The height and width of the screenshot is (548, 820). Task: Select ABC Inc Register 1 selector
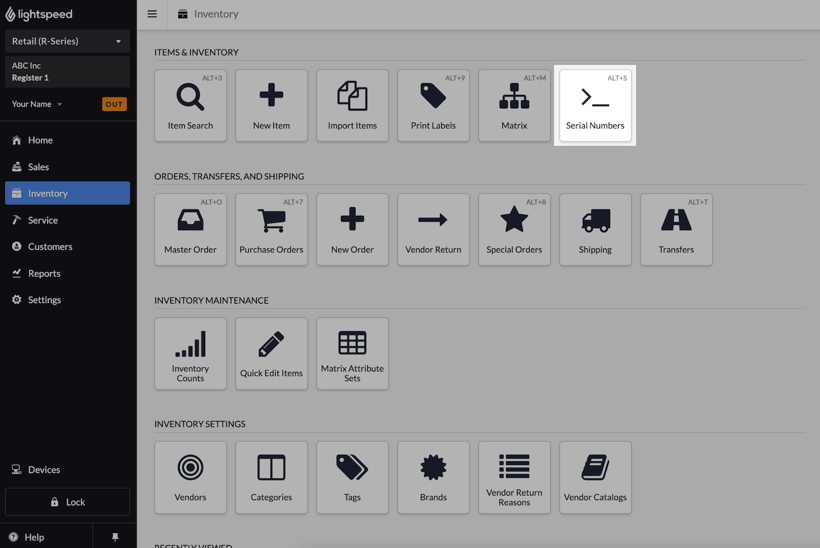[x=67, y=72]
